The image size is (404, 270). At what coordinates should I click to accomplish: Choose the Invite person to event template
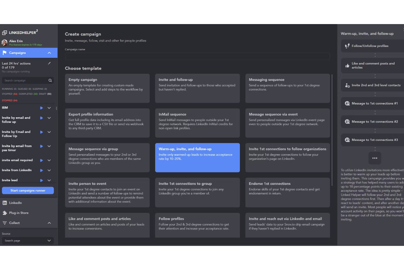[x=107, y=193]
